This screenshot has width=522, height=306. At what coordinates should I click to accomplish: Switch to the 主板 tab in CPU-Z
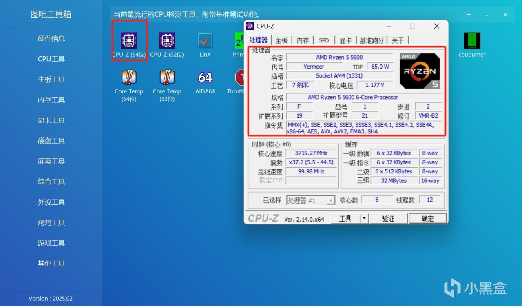281,40
